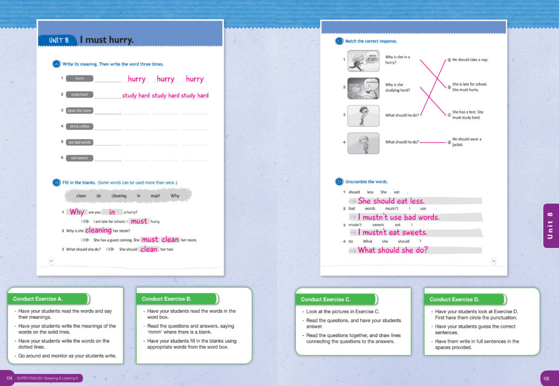The height and width of the screenshot is (386, 559).
Task: Select option a 'He should take a nap'
Action: click(449, 60)
